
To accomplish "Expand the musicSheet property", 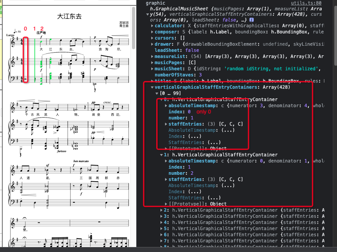I will [x=152, y=69].
